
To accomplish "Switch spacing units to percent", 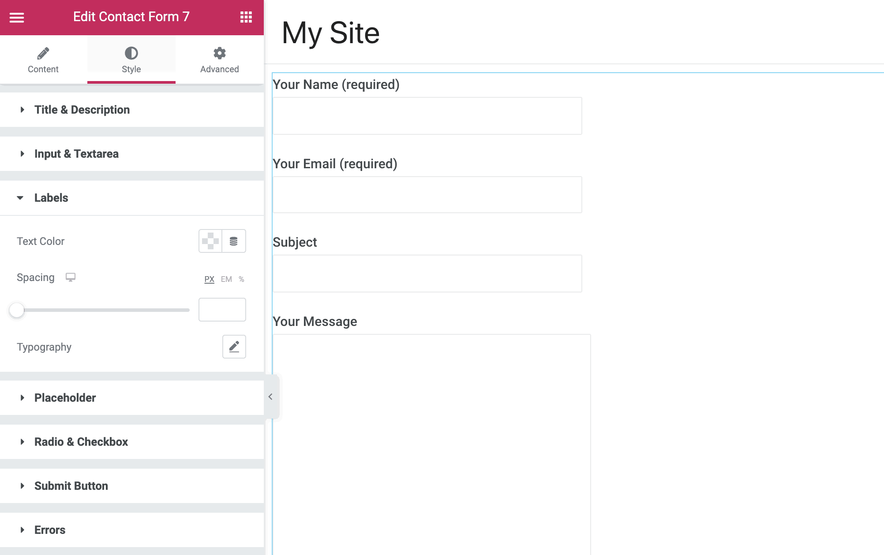I will pos(241,279).
